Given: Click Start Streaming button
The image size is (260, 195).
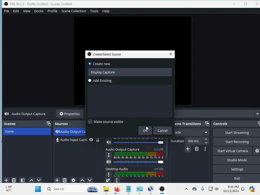Looking at the screenshot, I should tap(237, 133).
